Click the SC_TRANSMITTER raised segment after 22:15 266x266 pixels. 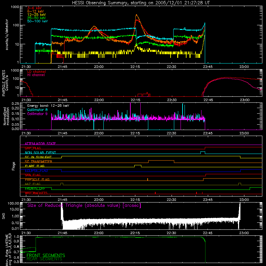[161, 161]
